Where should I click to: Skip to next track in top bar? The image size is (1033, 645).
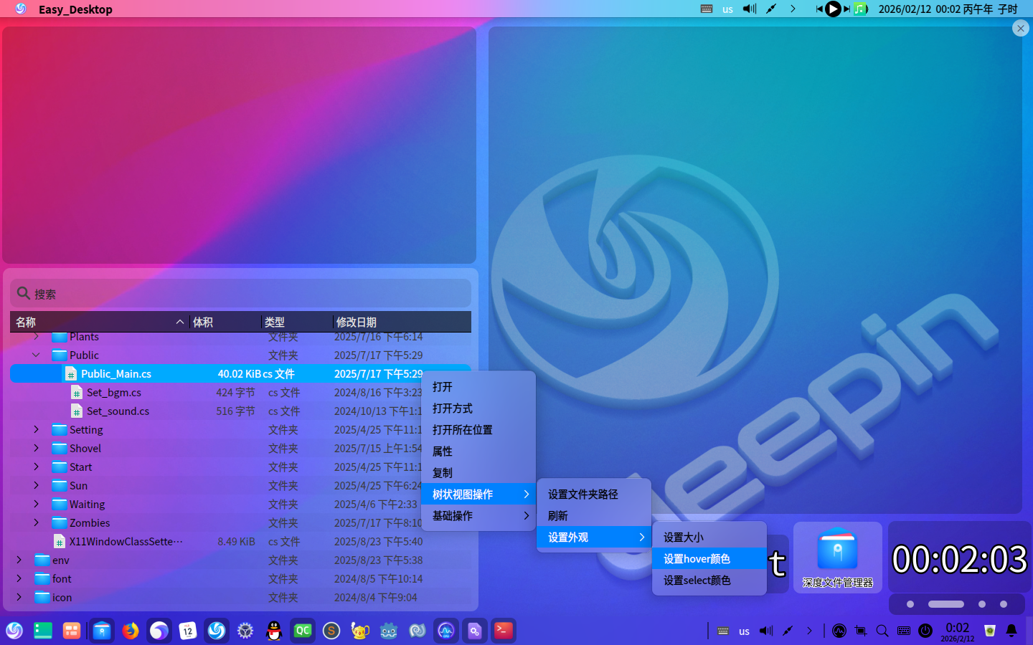coord(846,9)
